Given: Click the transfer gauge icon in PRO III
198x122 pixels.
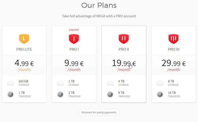Looking at the screenshot, I should [160, 95].
